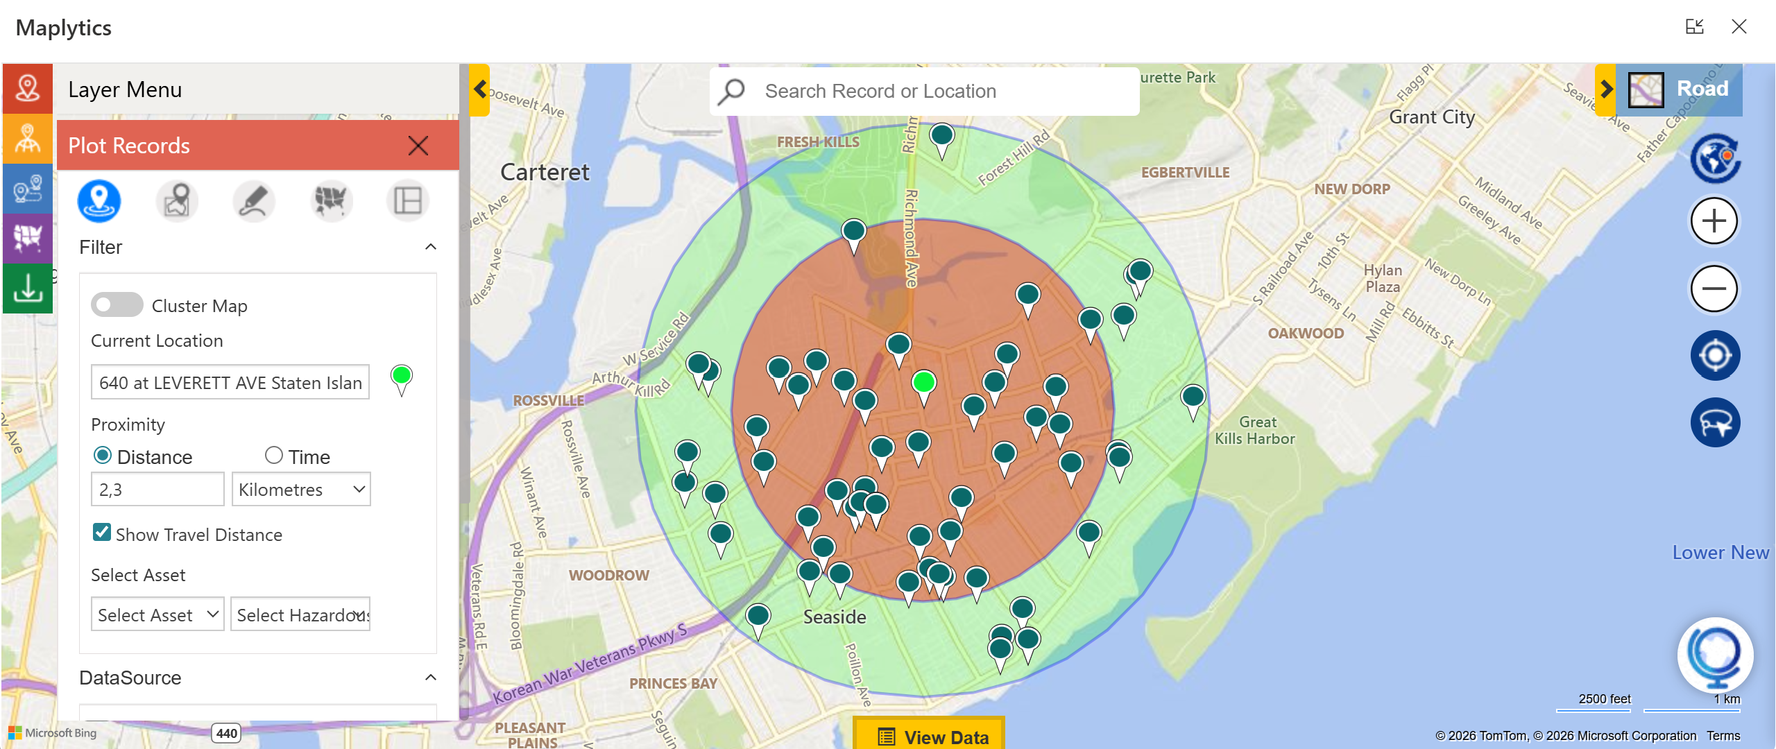Open the orange person-location sidebar icon
The height and width of the screenshot is (749, 1776).
pos(28,139)
